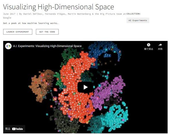Open the AI Experiments collection tag
Screen dimensions: 170x135
click(138, 20)
